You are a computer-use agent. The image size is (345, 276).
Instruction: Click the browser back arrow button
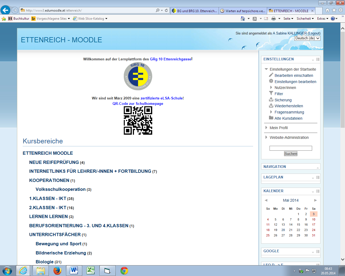[5, 10]
